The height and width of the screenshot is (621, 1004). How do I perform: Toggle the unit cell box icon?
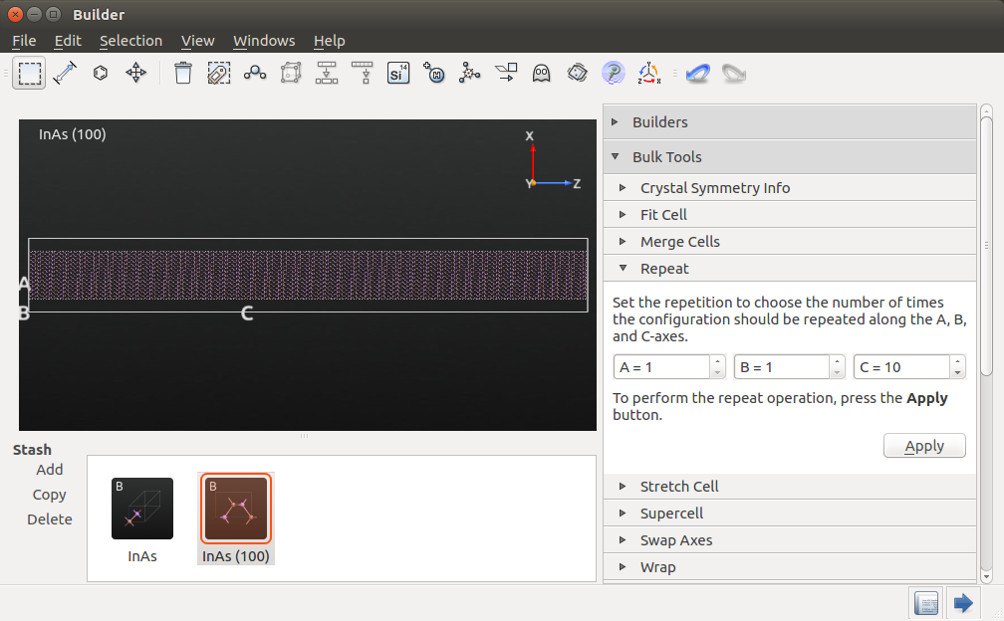pos(291,73)
